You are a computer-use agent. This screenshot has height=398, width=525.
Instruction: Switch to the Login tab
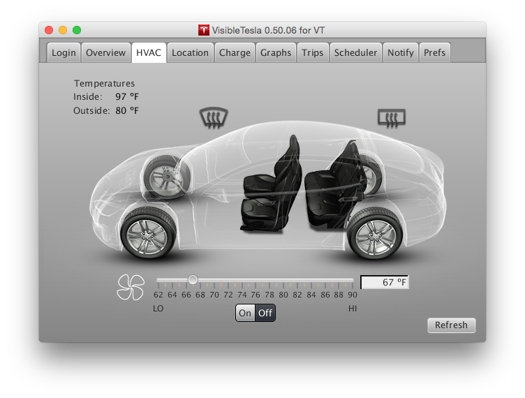[64, 52]
